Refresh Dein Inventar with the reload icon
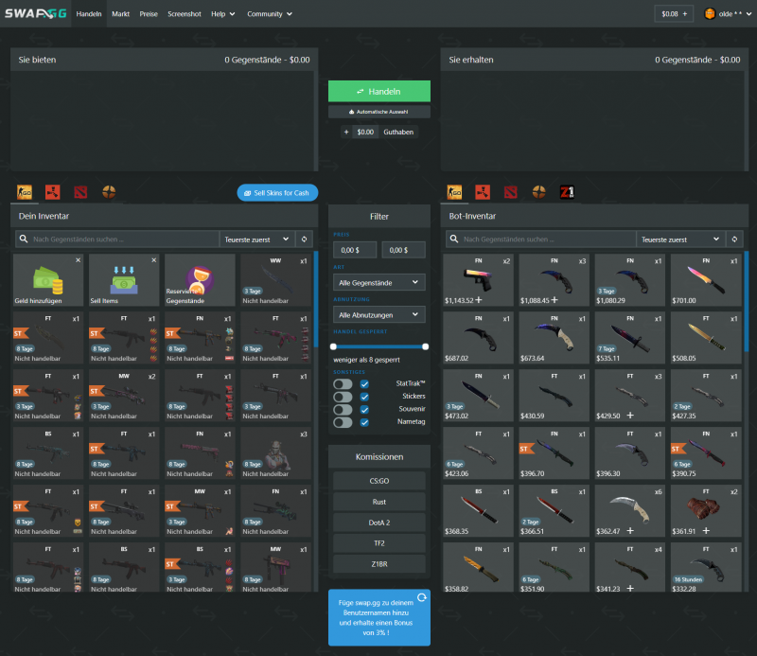The image size is (757, 656). (x=304, y=239)
